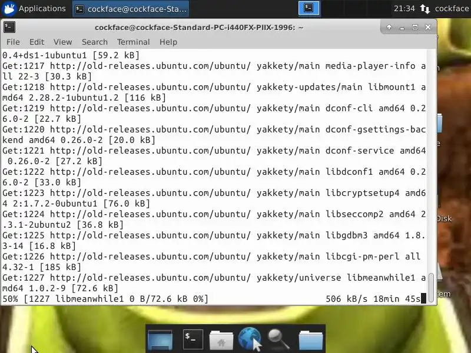Click the terminal window title icon
This screenshot has height=353, width=471.
tap(9, 27)
